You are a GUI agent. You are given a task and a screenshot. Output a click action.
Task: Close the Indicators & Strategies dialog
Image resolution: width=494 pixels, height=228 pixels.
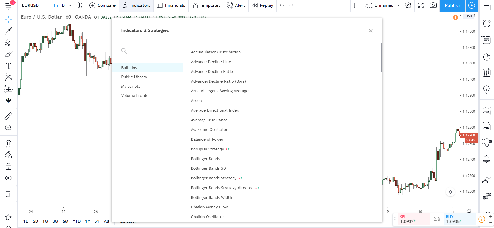(371, 31)
